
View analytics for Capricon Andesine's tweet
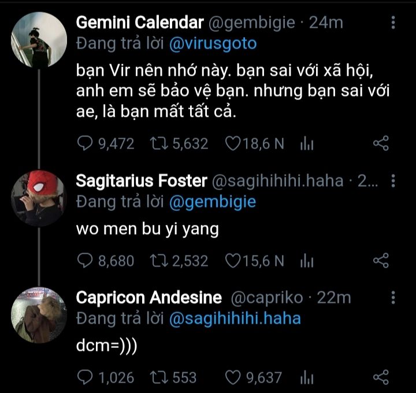point(306,379)
